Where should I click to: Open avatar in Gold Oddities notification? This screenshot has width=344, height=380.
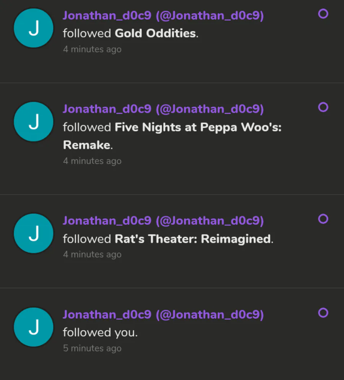tap(33, 28)
